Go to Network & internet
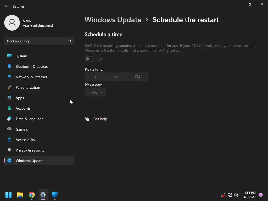Image resolution: width=268 pixels, height=201 pixels. tap(39, 77)
